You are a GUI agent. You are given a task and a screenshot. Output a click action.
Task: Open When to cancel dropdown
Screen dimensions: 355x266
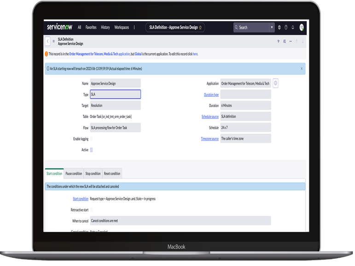click(x=180, y=221)
